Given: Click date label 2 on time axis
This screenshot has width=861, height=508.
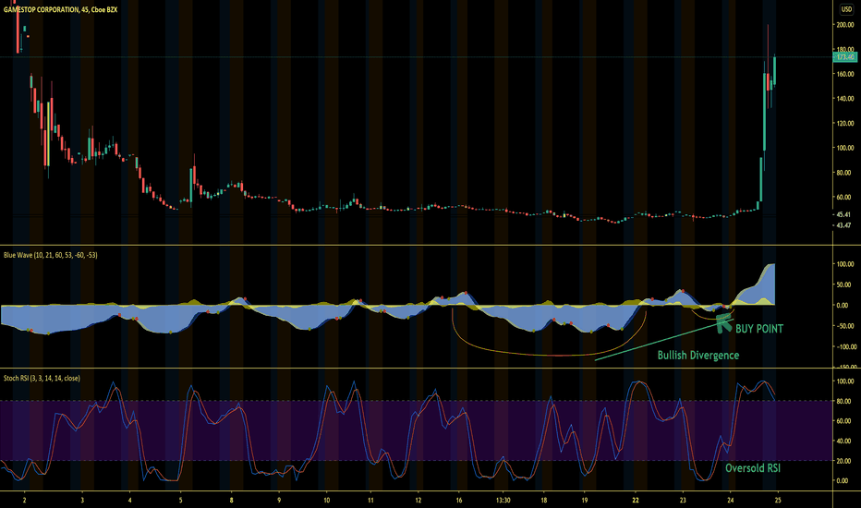Looking at the screenshot, I should point(24,501).
